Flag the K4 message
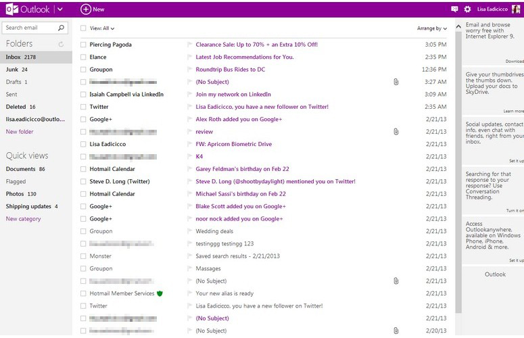 [189, 157]
